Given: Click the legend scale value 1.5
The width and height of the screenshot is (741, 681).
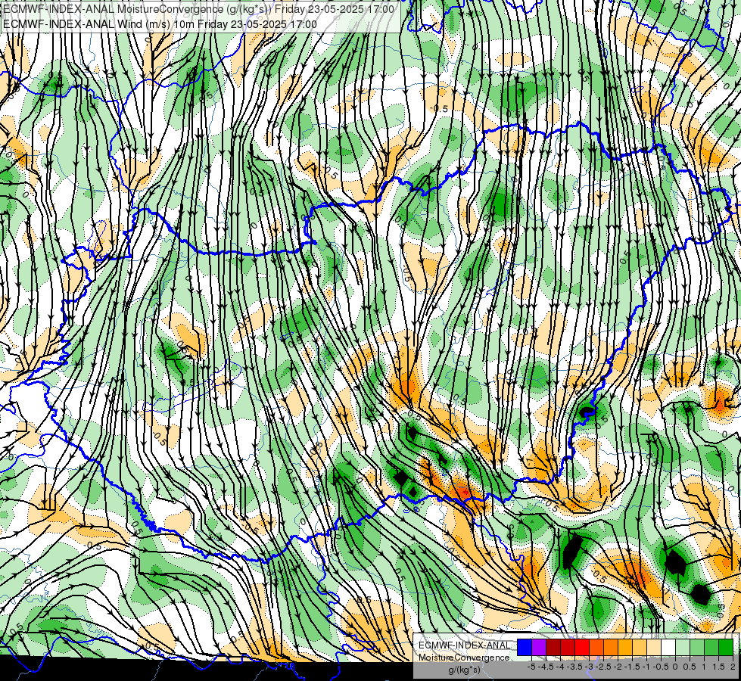Looking at the screenshot, I should tap(718, 667).
